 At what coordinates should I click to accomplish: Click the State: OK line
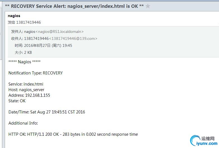17,101
